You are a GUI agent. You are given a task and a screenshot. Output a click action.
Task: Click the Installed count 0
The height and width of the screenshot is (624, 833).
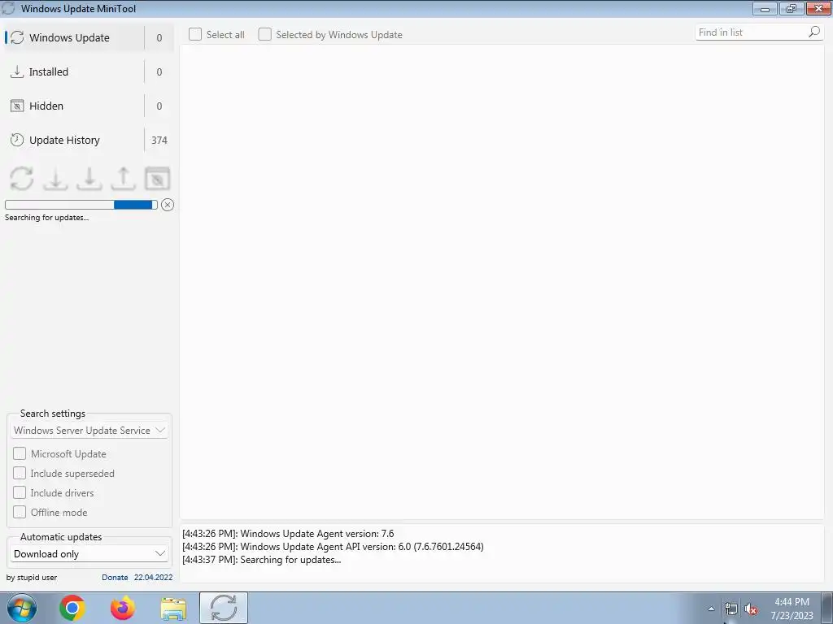[x=159, y=71]
